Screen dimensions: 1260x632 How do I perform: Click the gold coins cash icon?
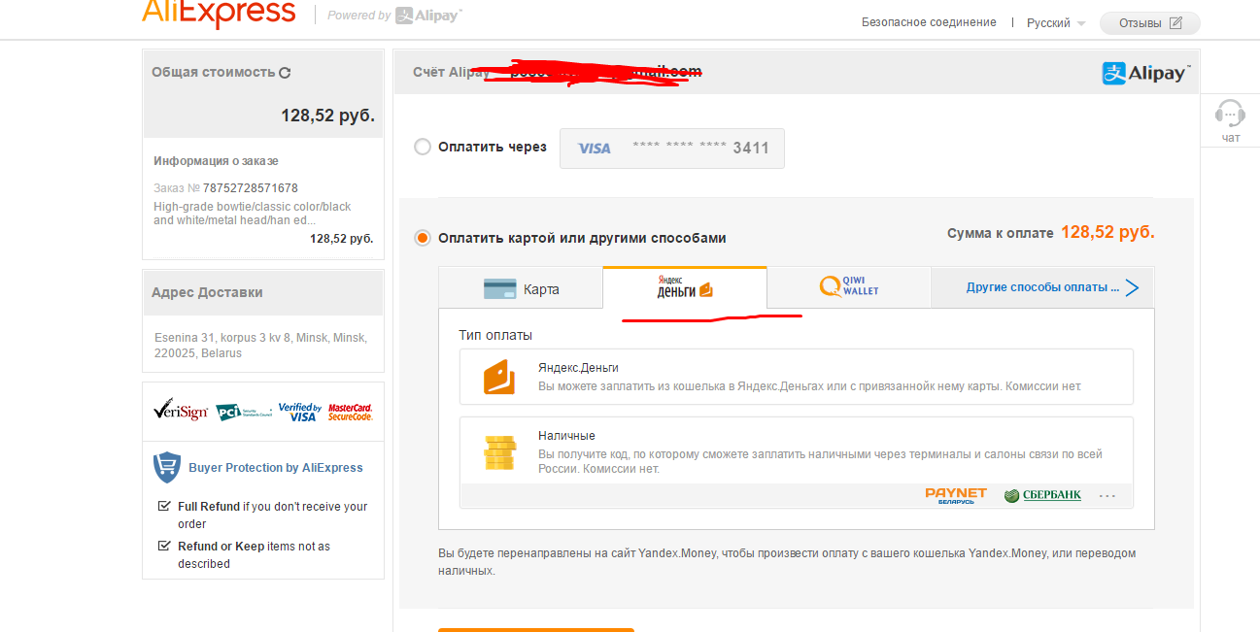click(499, 452)
